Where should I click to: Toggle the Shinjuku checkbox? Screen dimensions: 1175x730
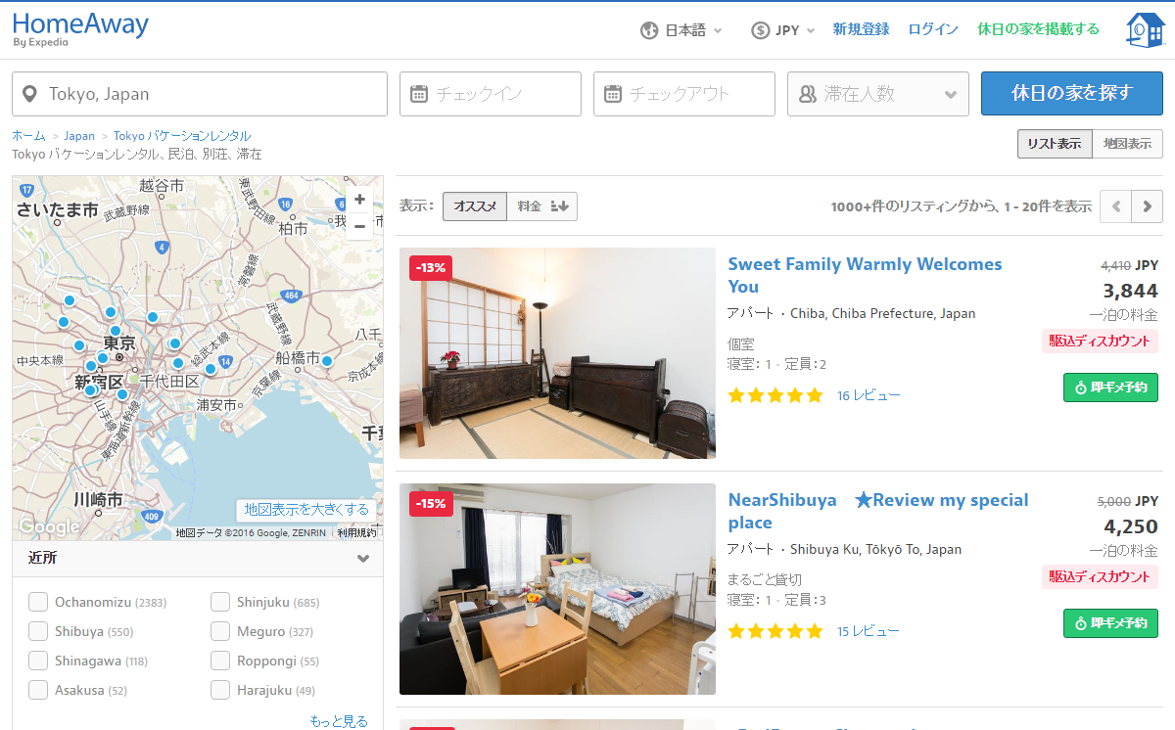220,602
